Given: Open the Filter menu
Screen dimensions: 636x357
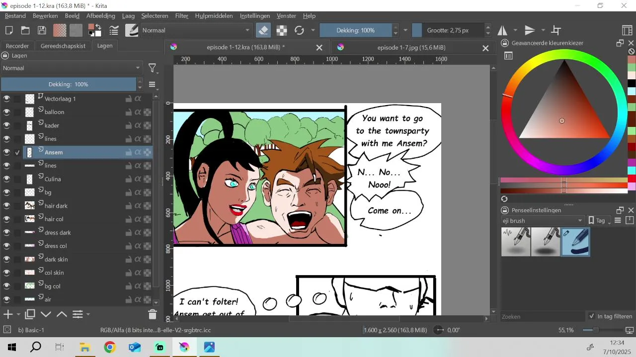Looking at the screenshot, I should click(x=182, y=16).
